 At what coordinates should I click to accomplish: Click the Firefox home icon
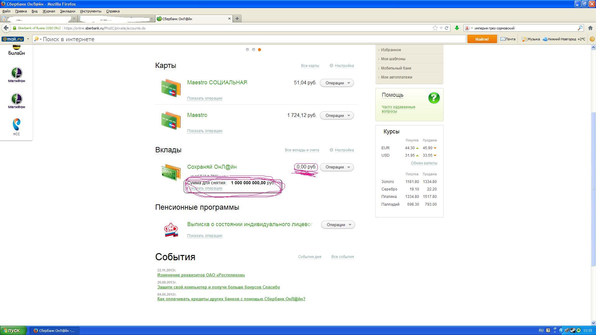coord(590,28)
